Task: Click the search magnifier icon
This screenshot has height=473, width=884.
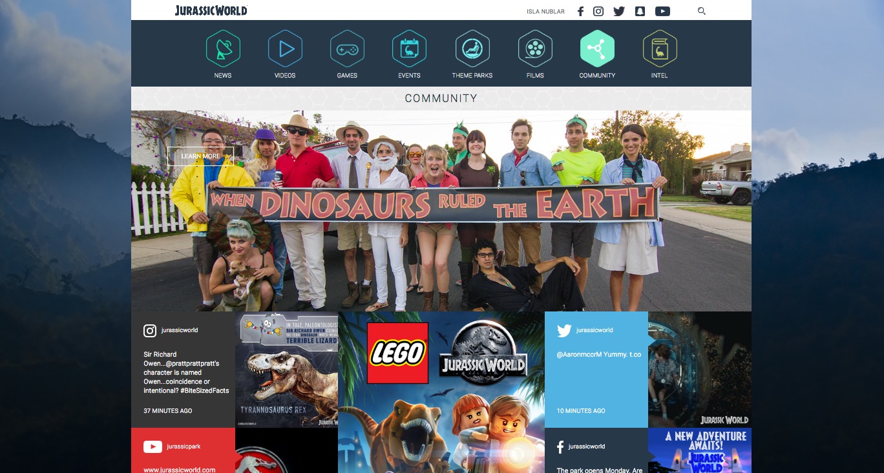Action: 702,11
